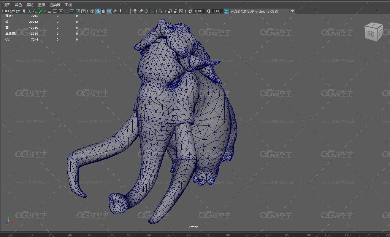Open Camera Attributes from the panel toolbar
The height and width of the screenshot is (237, 390).
click(18, 11)
